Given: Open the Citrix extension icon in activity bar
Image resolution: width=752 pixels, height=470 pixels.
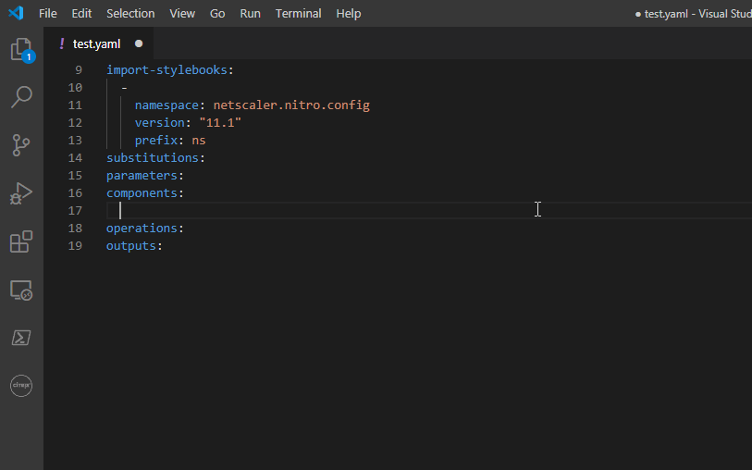Looking at the screenshot, I should point(21,386).
